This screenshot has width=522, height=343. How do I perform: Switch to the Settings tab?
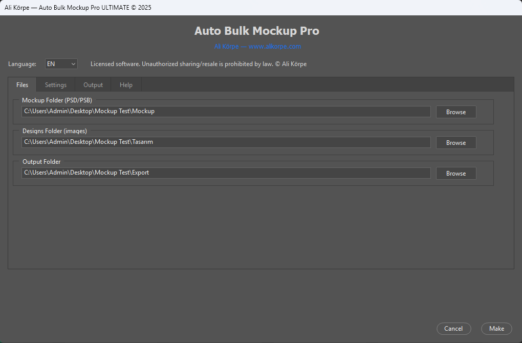55,84
